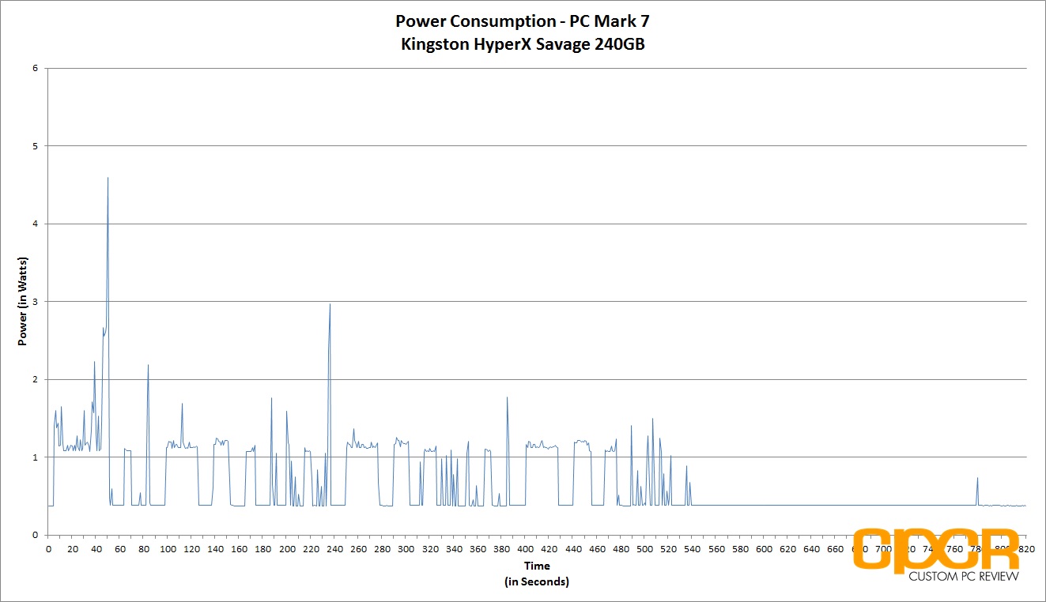Click the "180" tick on the time axis
This screenshot has height=602, width=1046.
pos(262,548)
